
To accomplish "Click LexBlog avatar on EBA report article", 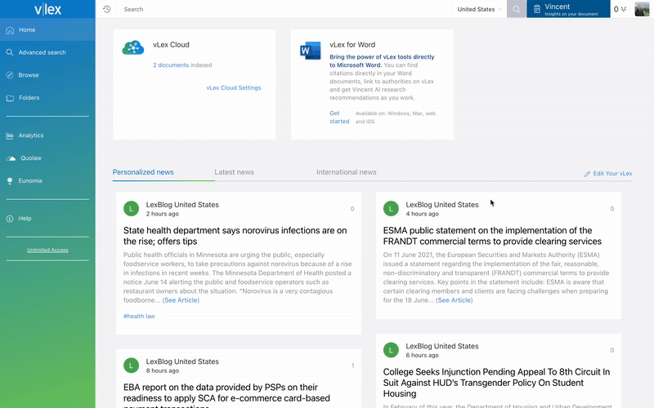I will click(x=131, y=366).
